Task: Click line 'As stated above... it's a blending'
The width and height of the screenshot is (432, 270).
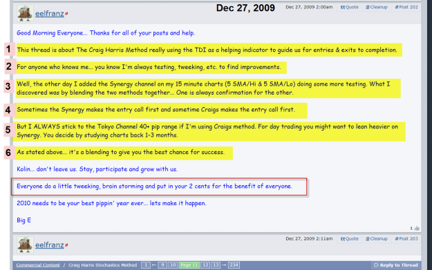Action: (x=120, y=152)
